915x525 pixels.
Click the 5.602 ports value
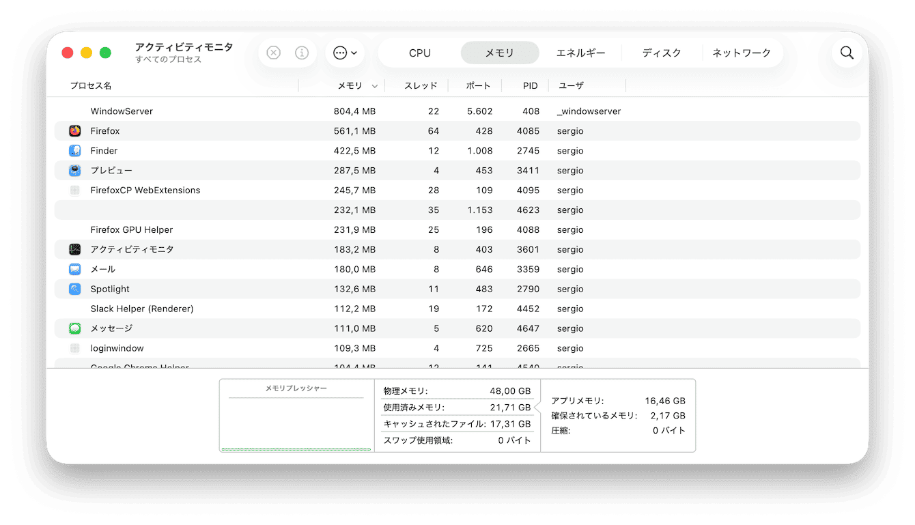click(x=479, y=111)
